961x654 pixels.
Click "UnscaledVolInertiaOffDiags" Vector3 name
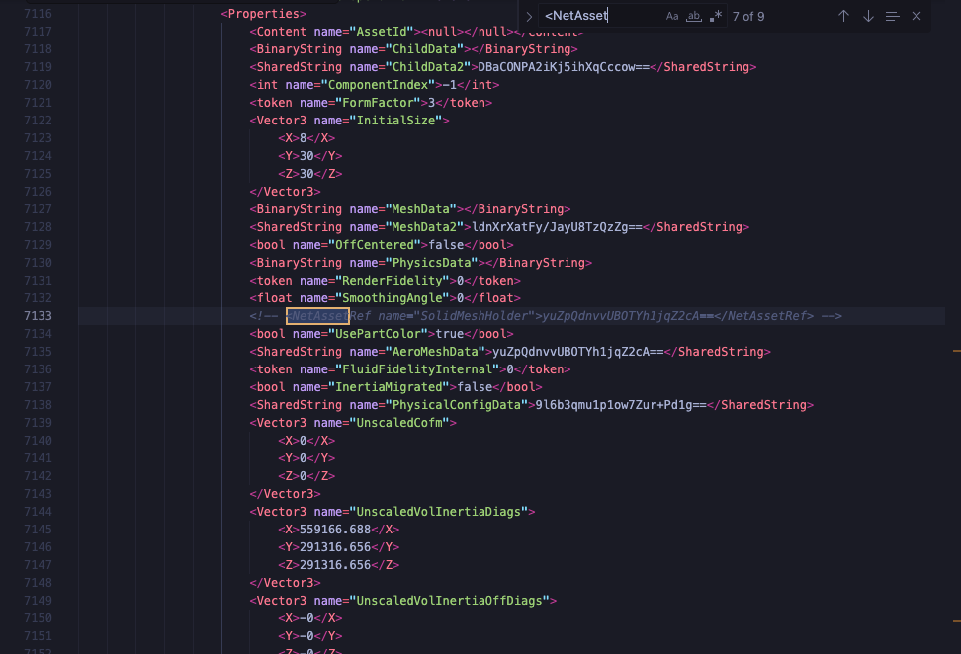click(450, 600)
